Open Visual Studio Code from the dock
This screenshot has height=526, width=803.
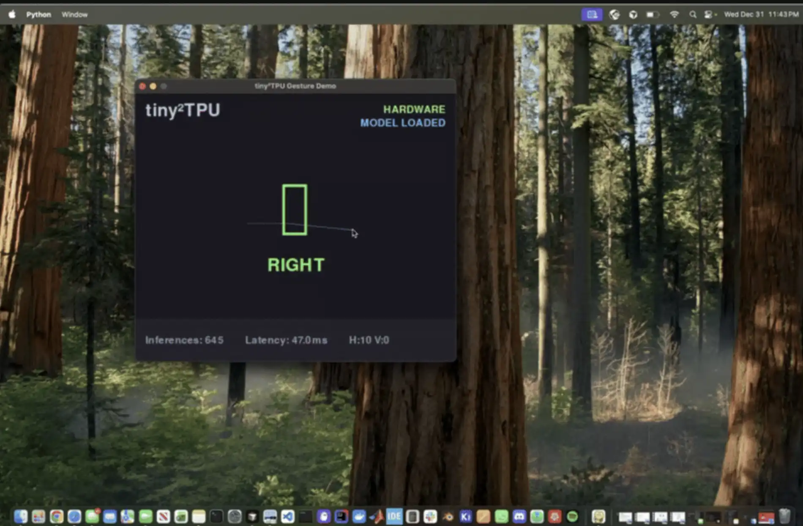click(288, 516)
